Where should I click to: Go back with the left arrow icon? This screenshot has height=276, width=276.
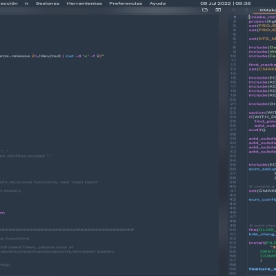click(234, 10)
